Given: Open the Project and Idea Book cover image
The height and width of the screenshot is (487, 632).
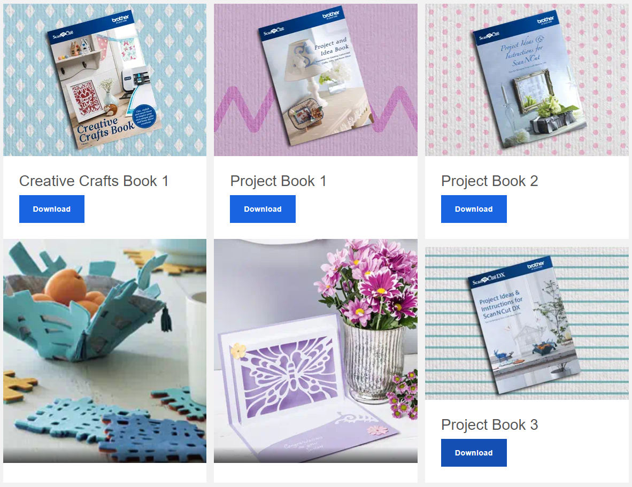Looking at the screenshot, I should tap(315, 80).
